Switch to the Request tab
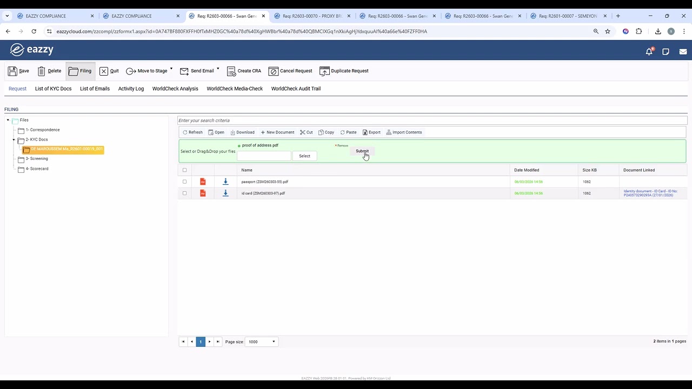The height and width of the screenshot is (389, 692). (x=17, y=89)
